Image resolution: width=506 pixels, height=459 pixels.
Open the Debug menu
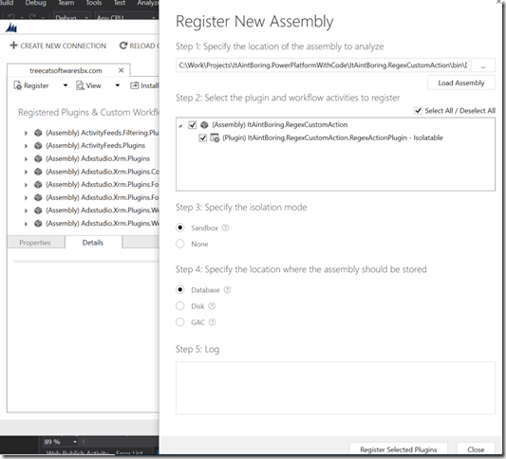[36, 3]
